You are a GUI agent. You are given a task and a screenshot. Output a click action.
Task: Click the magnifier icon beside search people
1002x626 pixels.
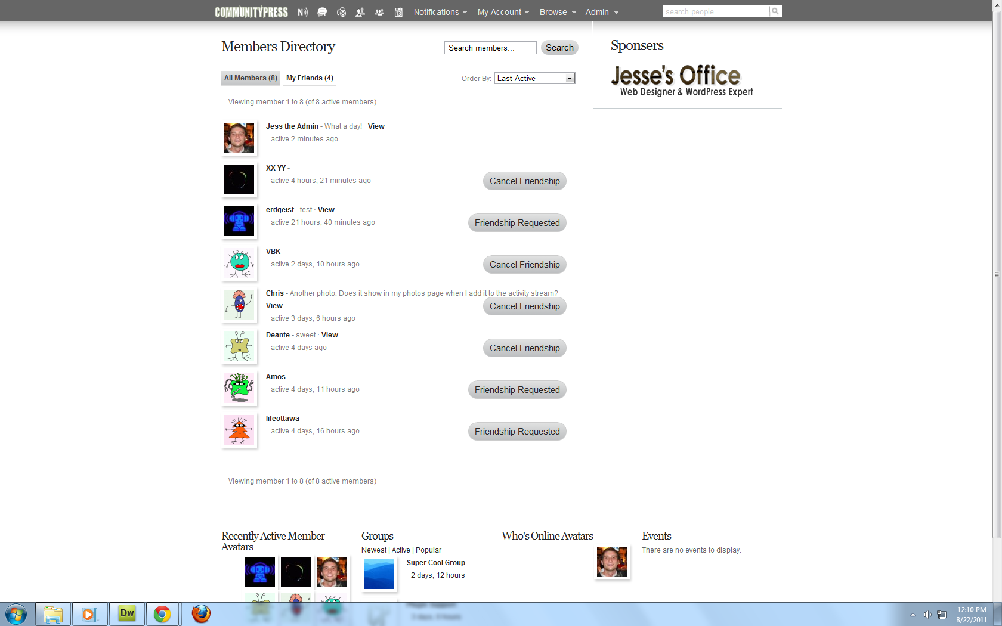[x=775, y=11]
